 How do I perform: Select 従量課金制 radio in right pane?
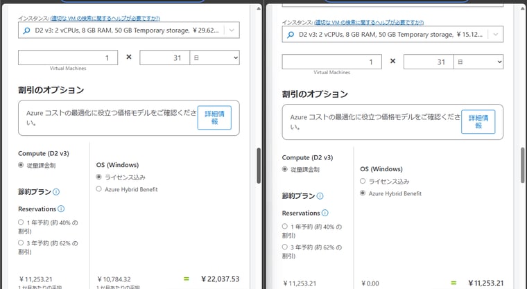(285, 169)
